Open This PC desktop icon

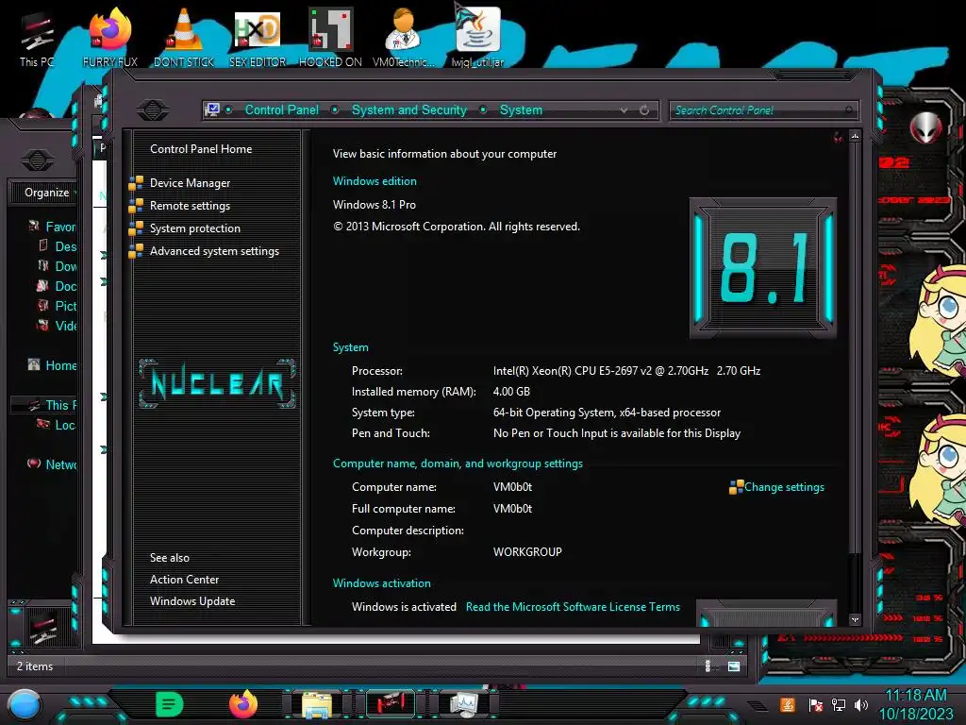37,40
